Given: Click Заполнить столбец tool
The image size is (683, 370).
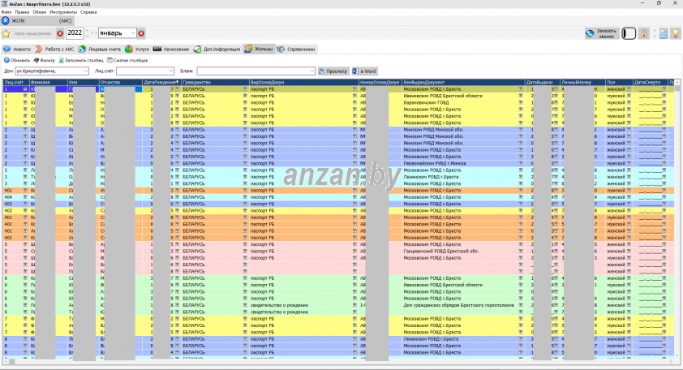Looking at the screenshot, I should tap(80, 60).
